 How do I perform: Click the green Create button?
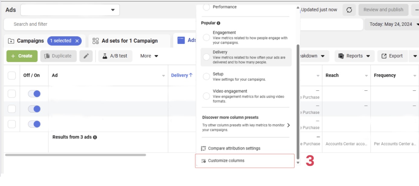pyautogui.click(x=22, y=56)
